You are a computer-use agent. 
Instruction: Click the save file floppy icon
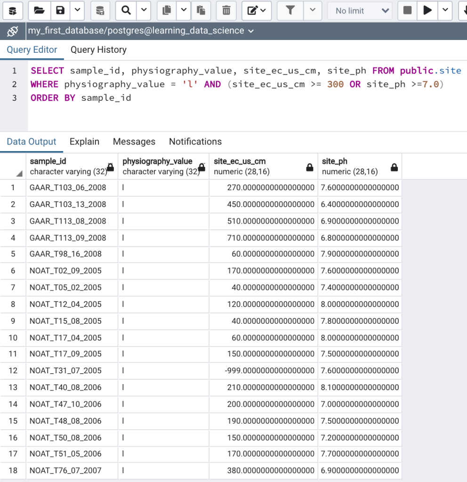[x=60, y=10]
